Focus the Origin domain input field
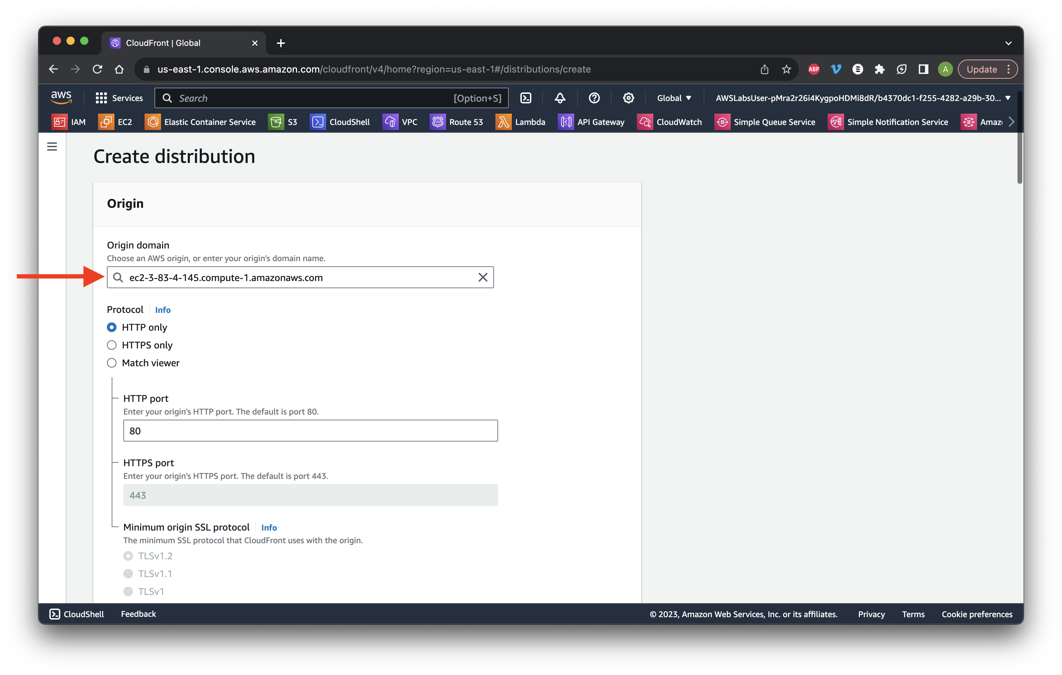Screen dimensions: 1062x675 [300, 277]
